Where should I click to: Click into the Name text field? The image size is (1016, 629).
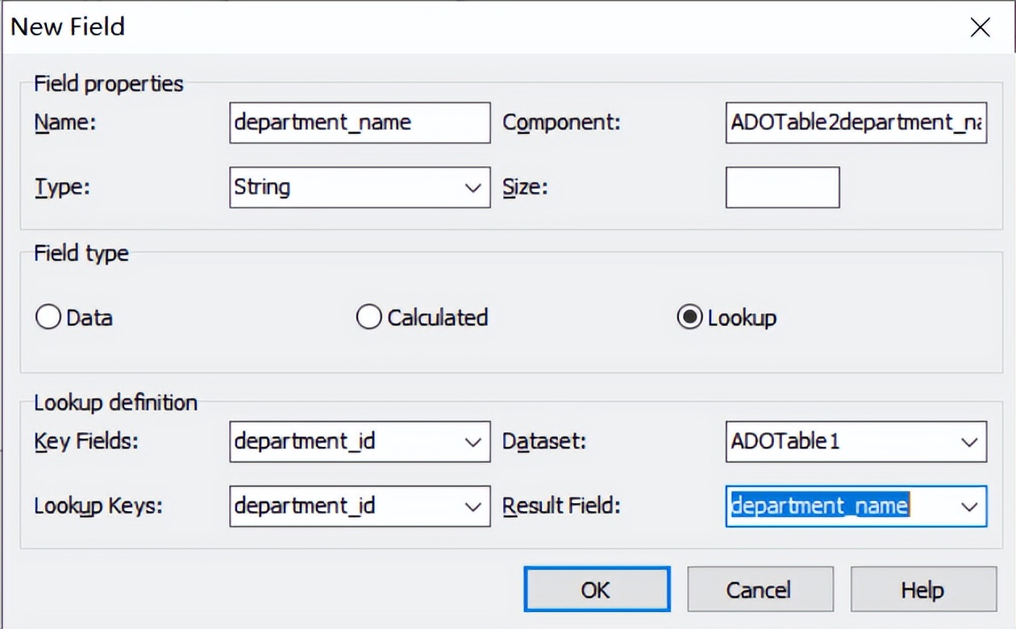(359, 123)
